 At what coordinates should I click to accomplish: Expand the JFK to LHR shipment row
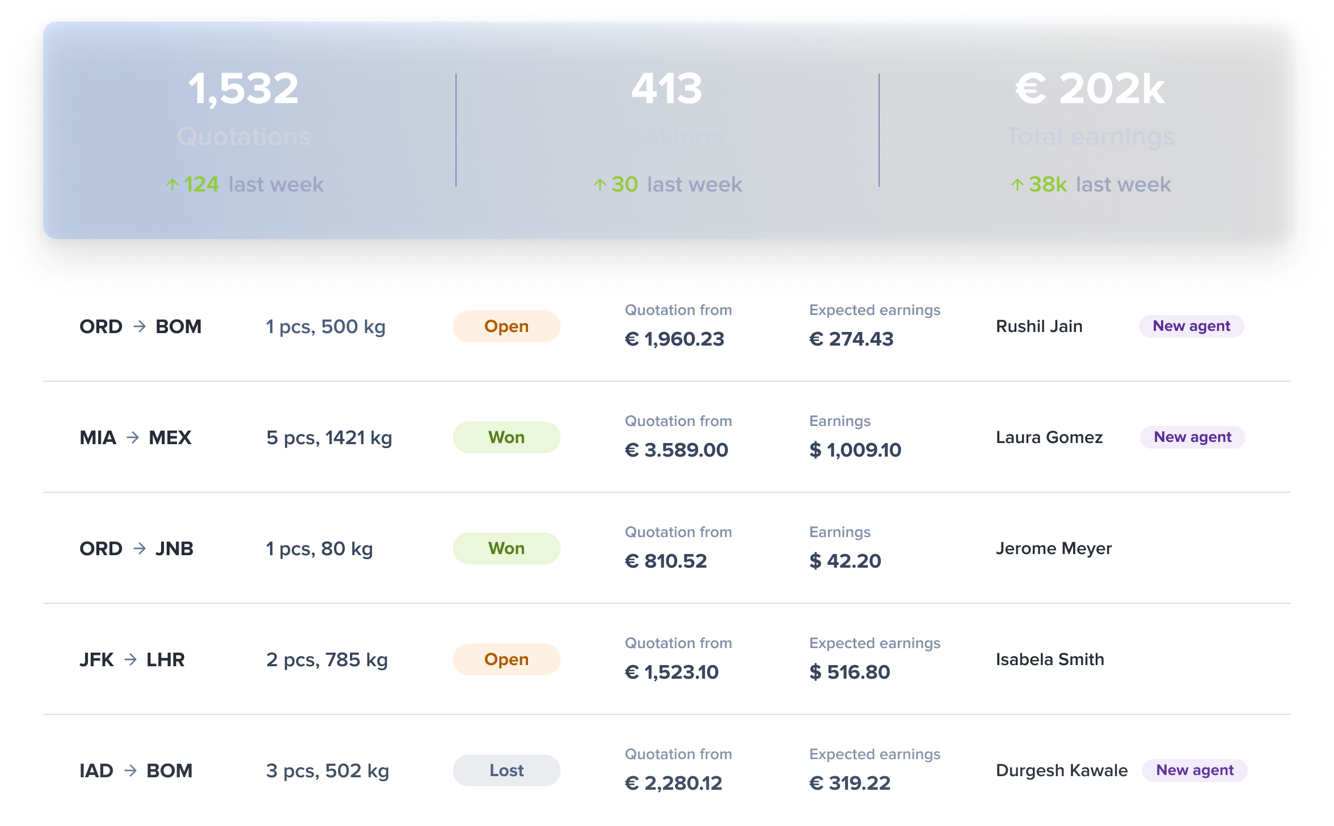point(667,659)
